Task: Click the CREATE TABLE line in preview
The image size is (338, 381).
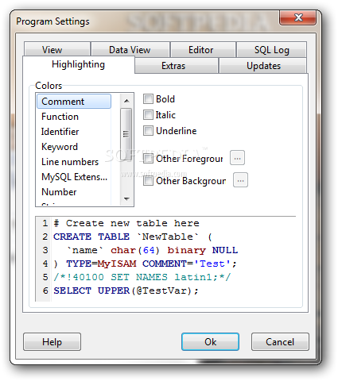Action: (x=133, y=237)
